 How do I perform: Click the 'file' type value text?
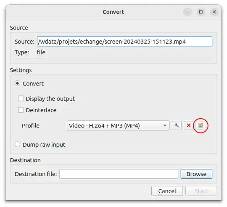41,52
